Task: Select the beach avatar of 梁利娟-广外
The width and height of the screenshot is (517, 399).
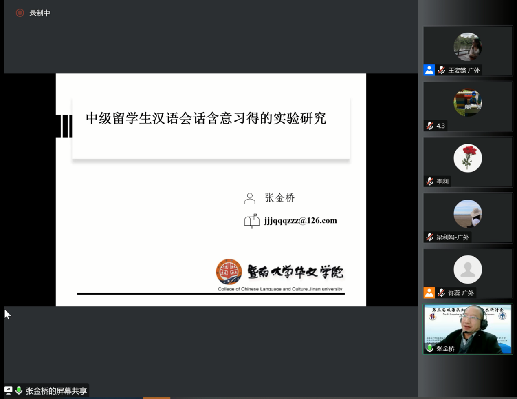Action: 468,214
